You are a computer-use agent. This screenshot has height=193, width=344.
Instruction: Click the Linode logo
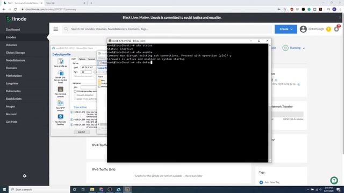(x=16, y=19)
